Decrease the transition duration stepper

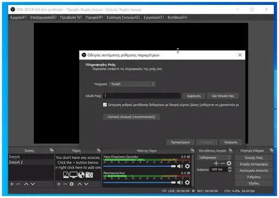coord(230,171)
